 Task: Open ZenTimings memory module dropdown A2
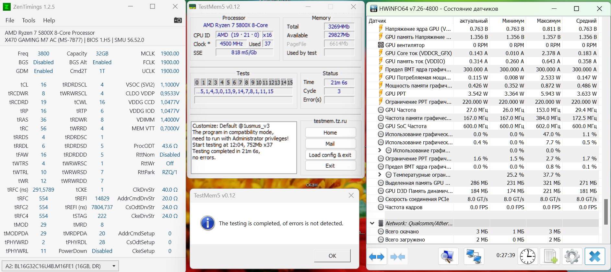coord(60,266)
